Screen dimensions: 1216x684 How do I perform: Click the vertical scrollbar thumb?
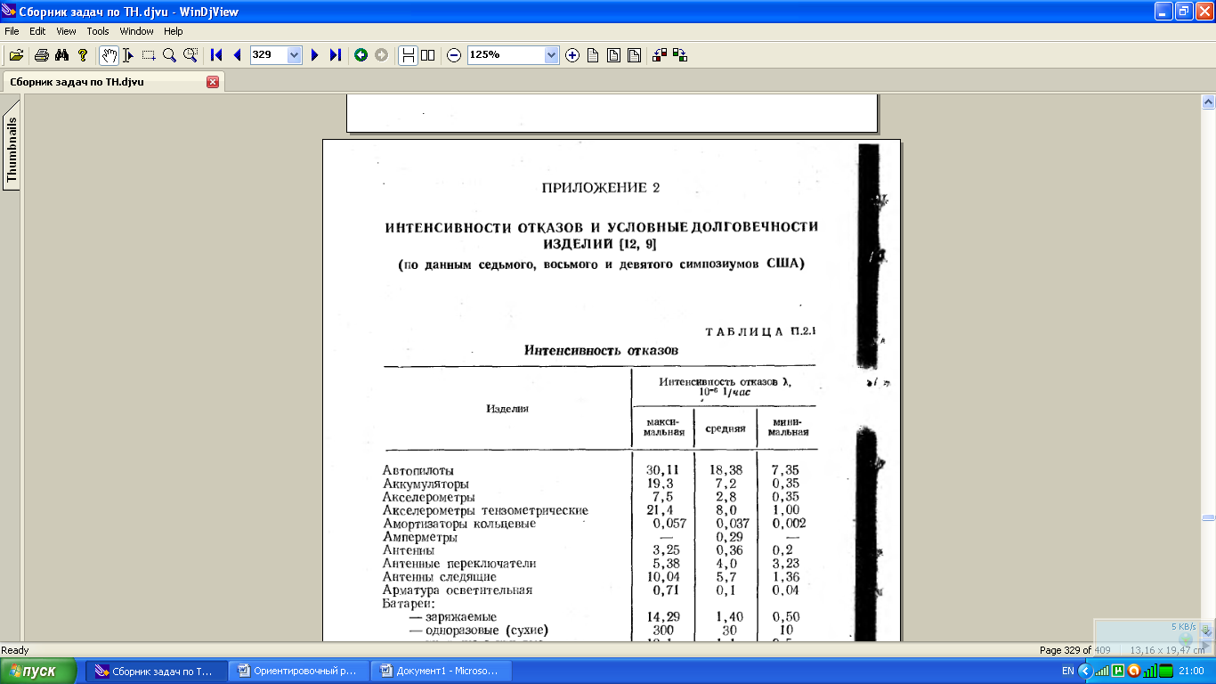(x=1208, y=517)
